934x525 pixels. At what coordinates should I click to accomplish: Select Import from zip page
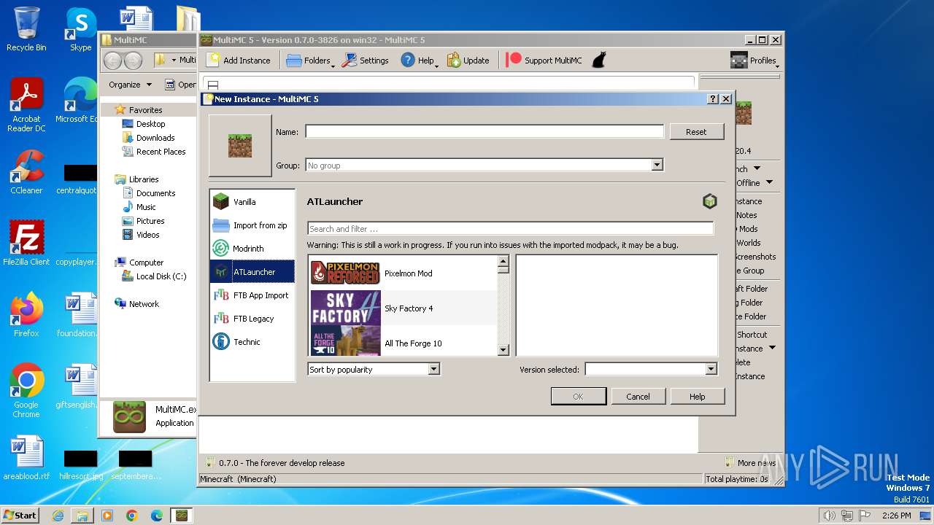point(252,225)
